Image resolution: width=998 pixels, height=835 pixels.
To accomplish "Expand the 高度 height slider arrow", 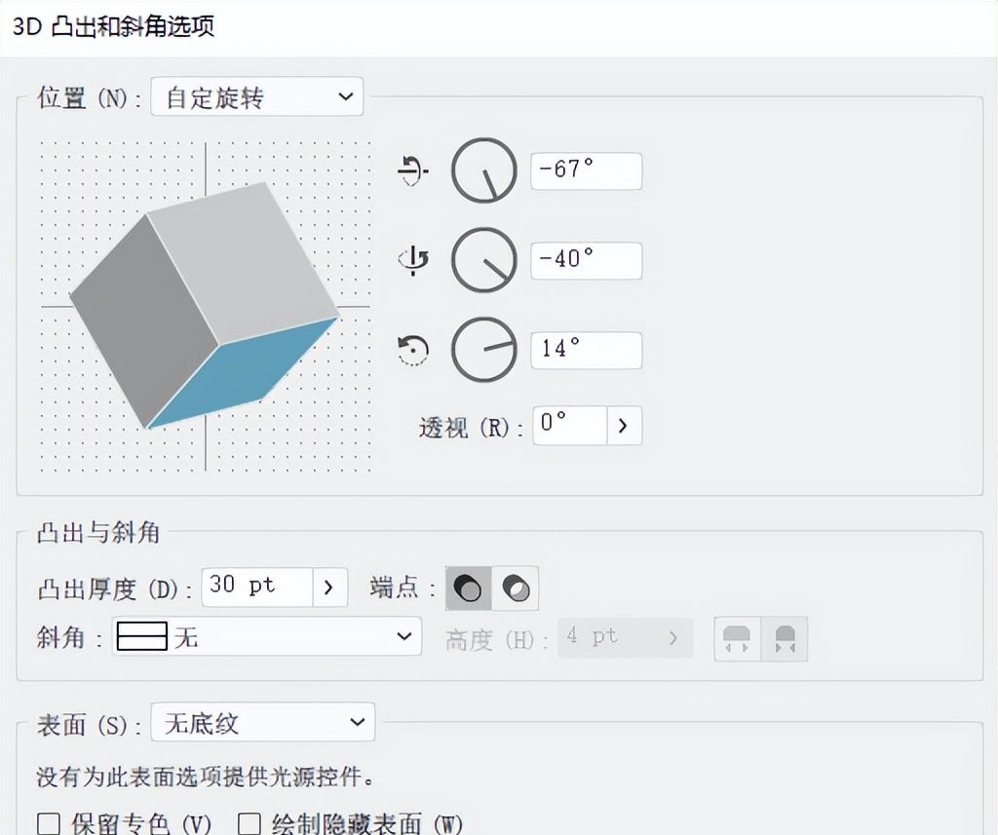I will tap(674, 638).
